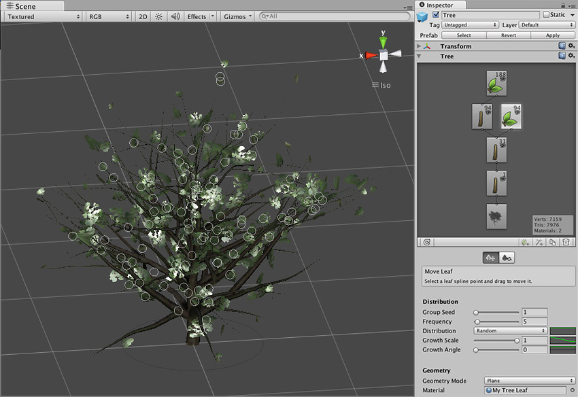
Task: Toggle scene lighting with sun icon
Action: point(158,16)
